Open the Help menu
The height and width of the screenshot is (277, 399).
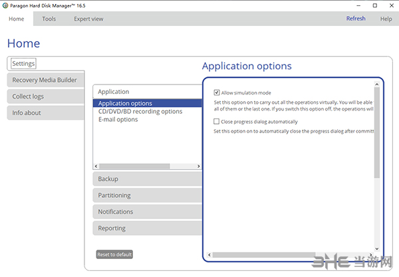(386, 19)
